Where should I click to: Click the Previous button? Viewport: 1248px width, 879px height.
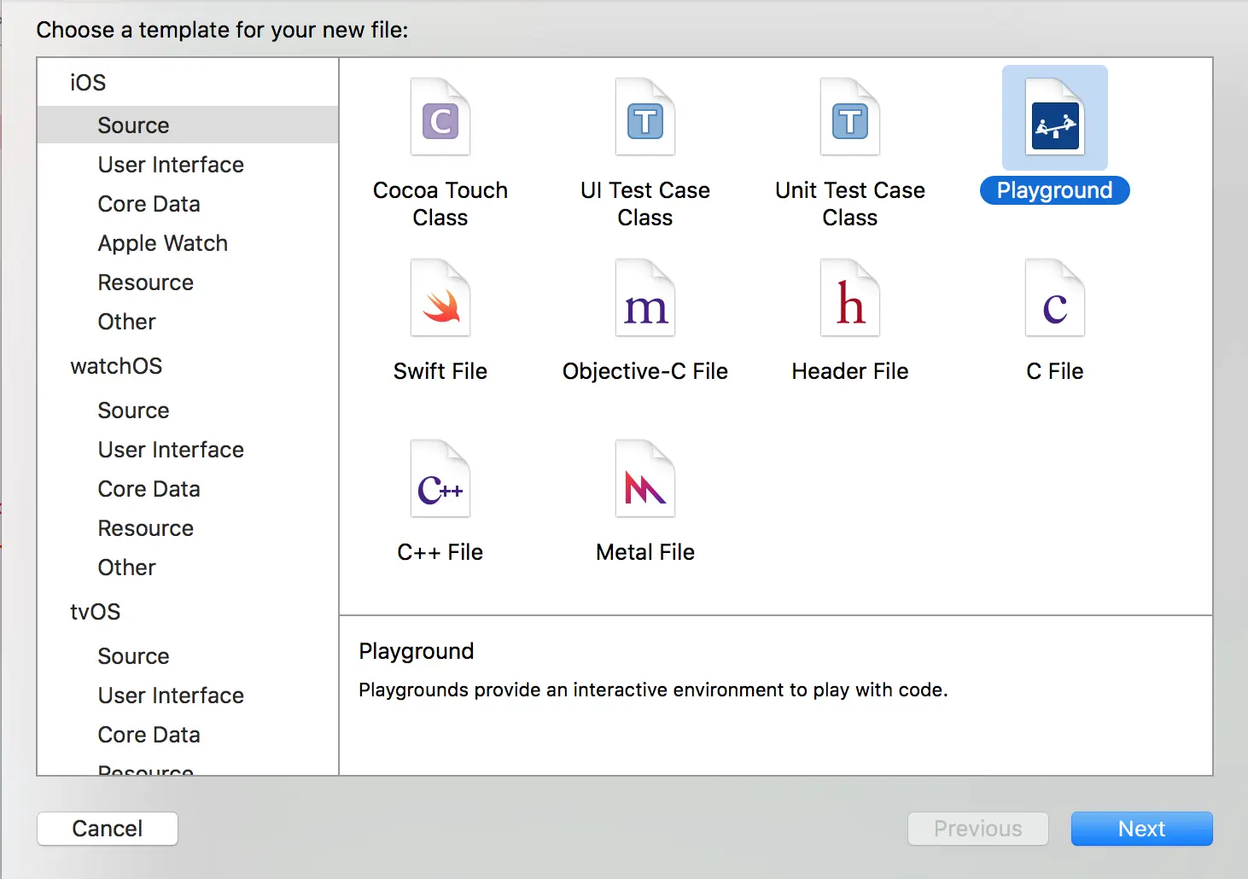coord(978,829)
